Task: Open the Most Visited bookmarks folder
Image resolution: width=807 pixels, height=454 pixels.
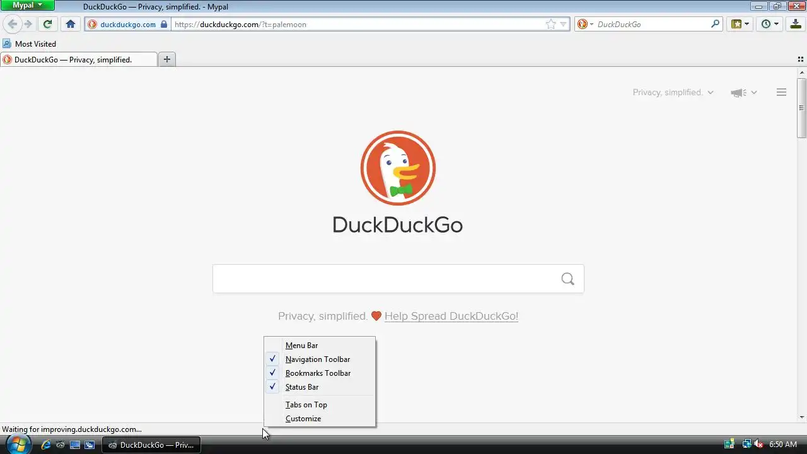Action: 30,44
